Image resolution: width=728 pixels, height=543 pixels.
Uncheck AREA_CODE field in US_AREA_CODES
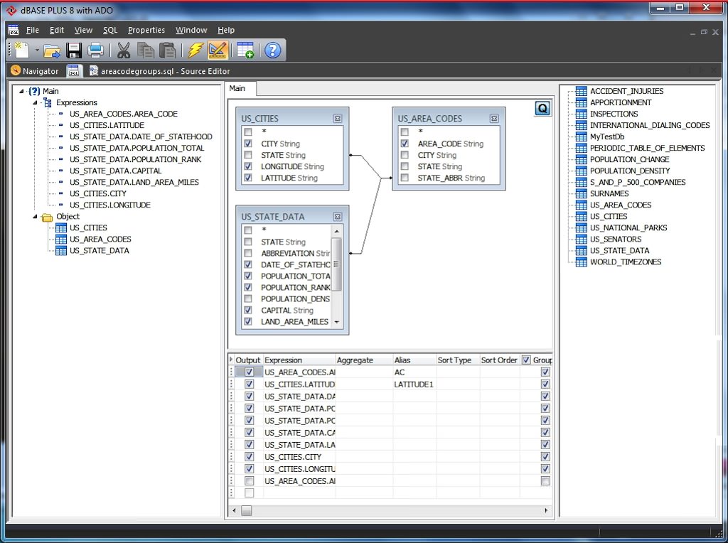405,144
